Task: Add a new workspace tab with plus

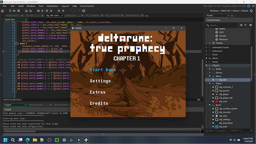Action: tap(147, 16)
